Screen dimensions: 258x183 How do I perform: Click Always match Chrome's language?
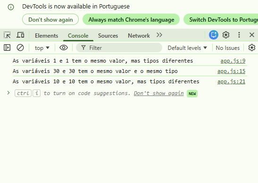[x=131, y=20]
